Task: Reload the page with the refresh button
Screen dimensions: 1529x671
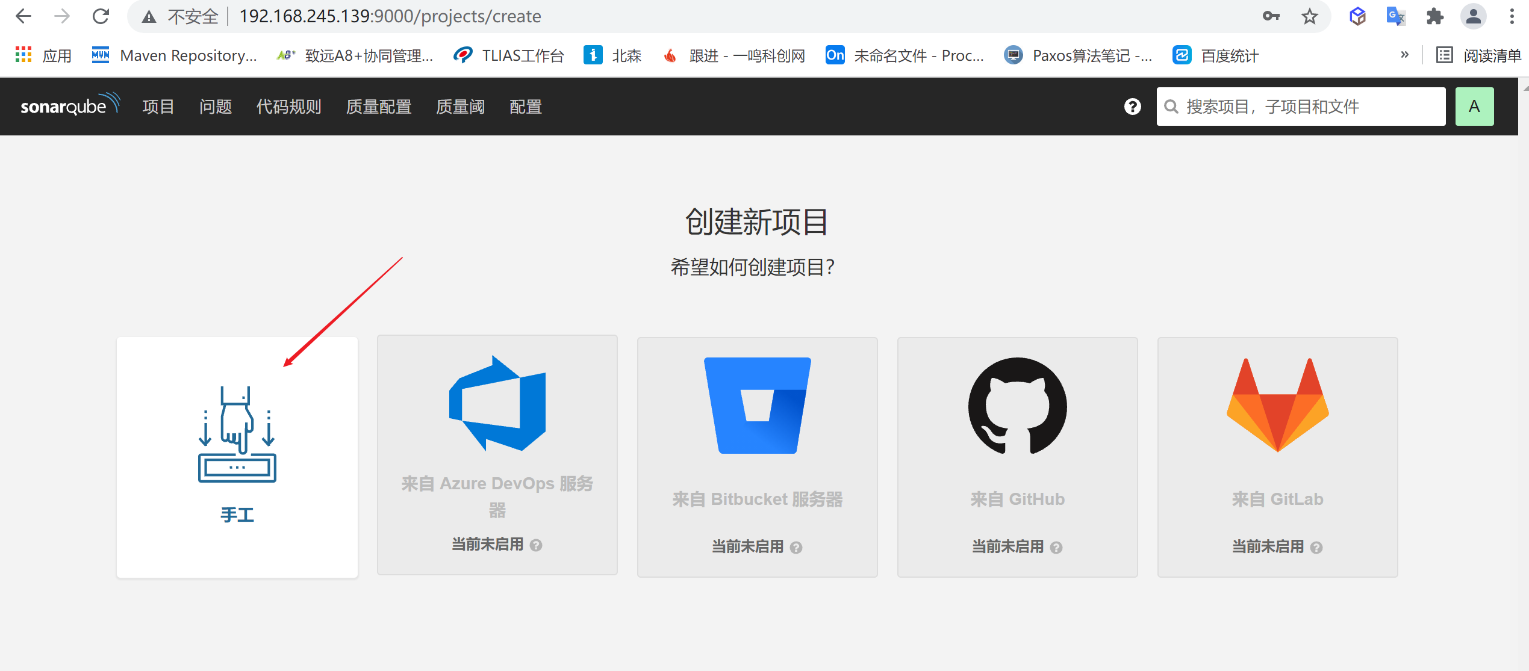Action: 101,16
